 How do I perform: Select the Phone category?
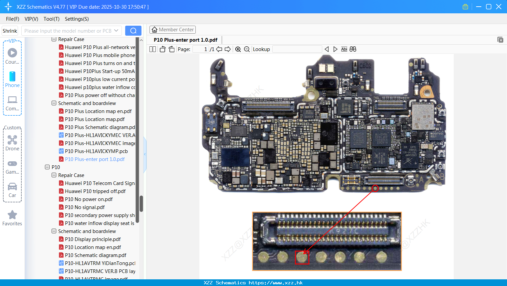[x=12, y=79]
